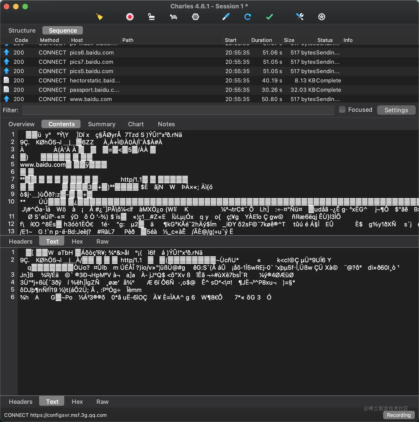Image resolution: width=419 pixels, height=422 pixels.
Task: Click the blue pen Compose icon
Action: [x=226, y=17]
